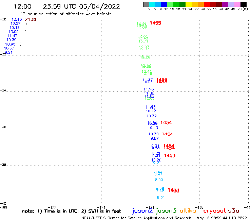The width and height of the screenshot is (251, 221).
Task: Click the -34 latitude axis label
Action: pos(3,90)
